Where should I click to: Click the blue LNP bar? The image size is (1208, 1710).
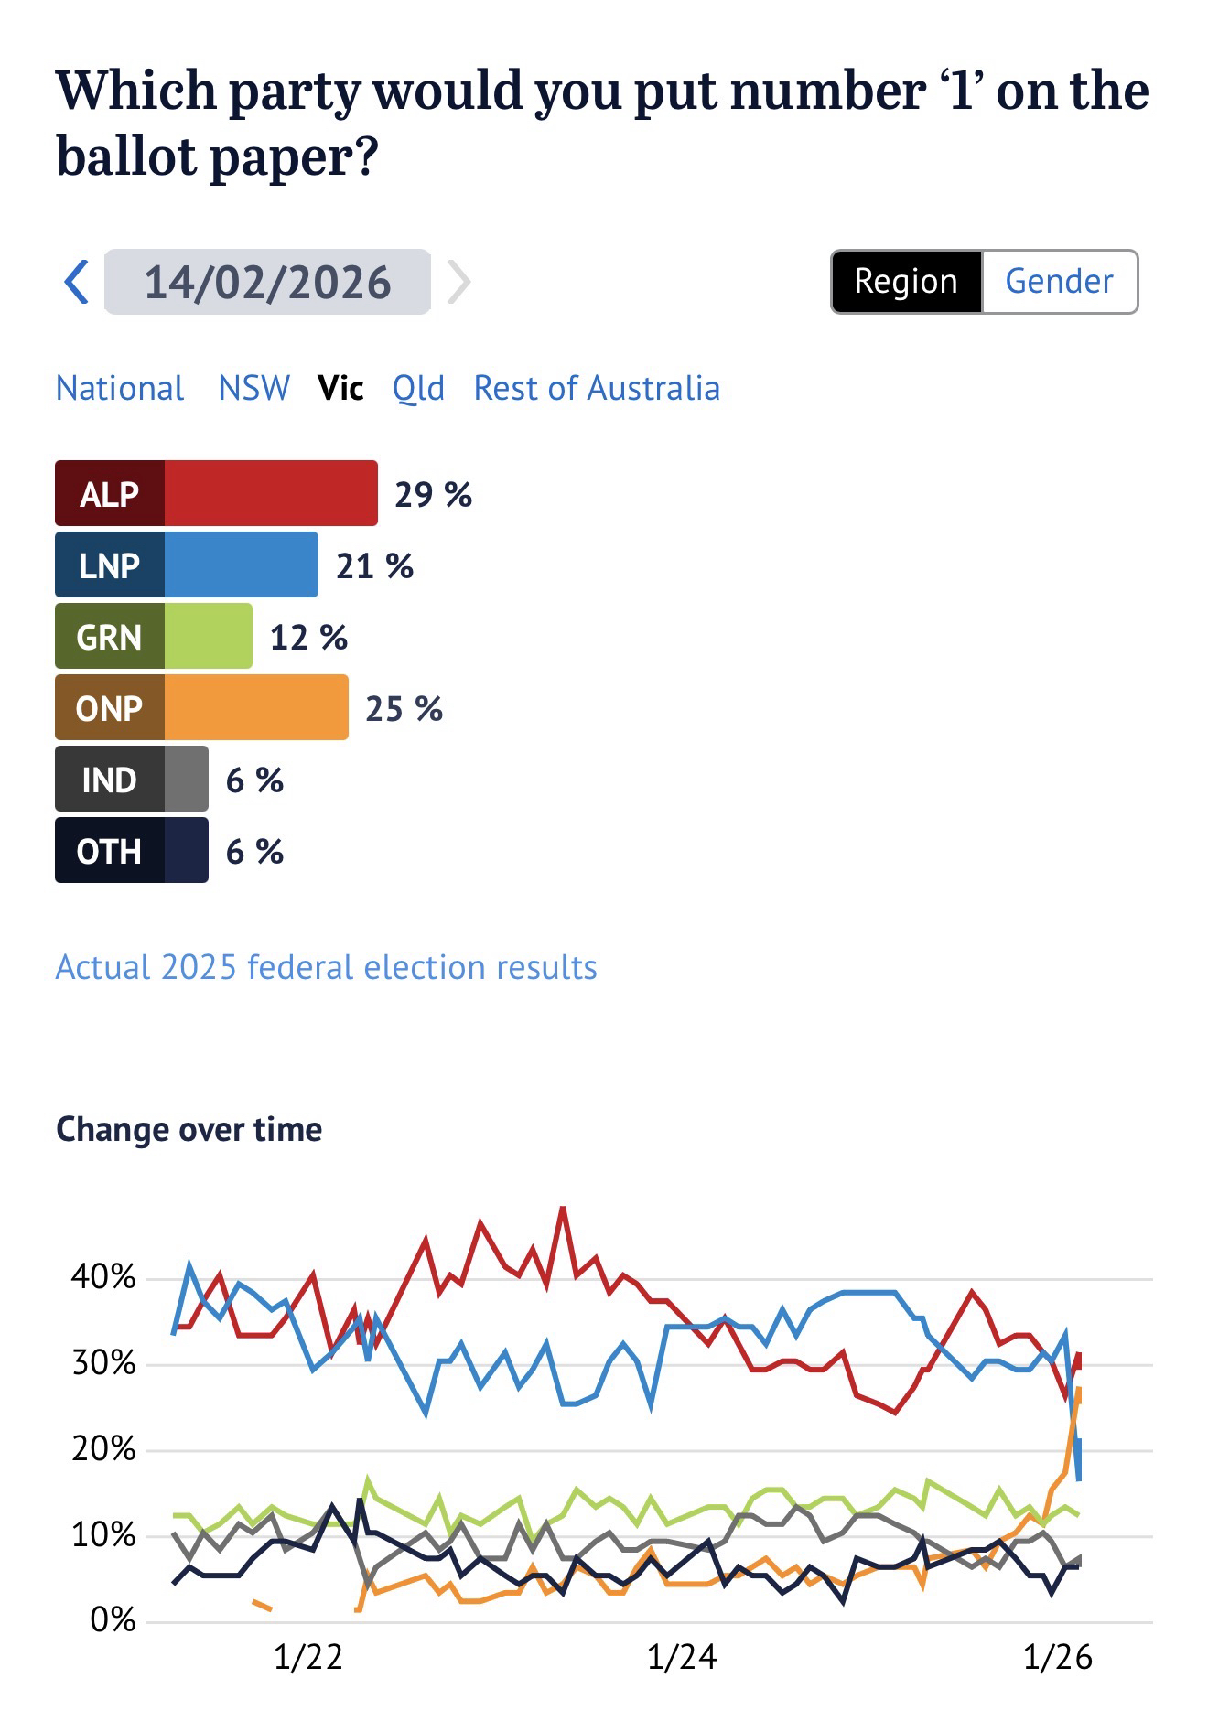(x=241, y=565)
